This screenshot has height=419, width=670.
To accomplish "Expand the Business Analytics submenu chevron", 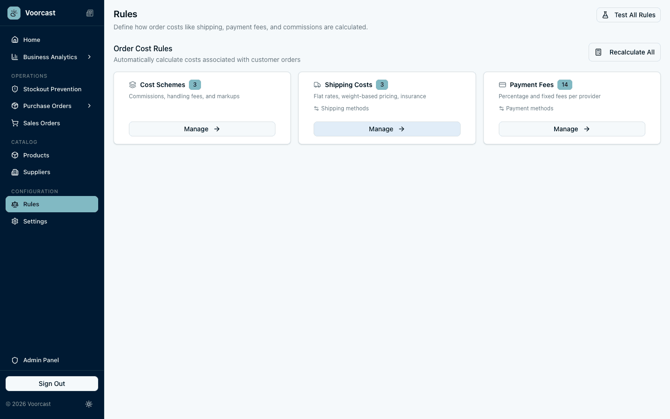I will pyautogui.click(x=89, y=57).
